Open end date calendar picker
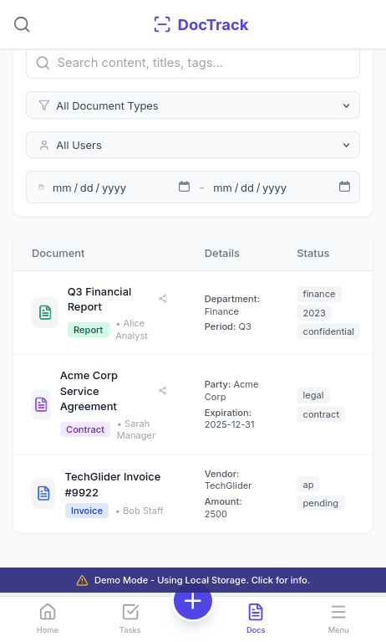 (345, 187)
